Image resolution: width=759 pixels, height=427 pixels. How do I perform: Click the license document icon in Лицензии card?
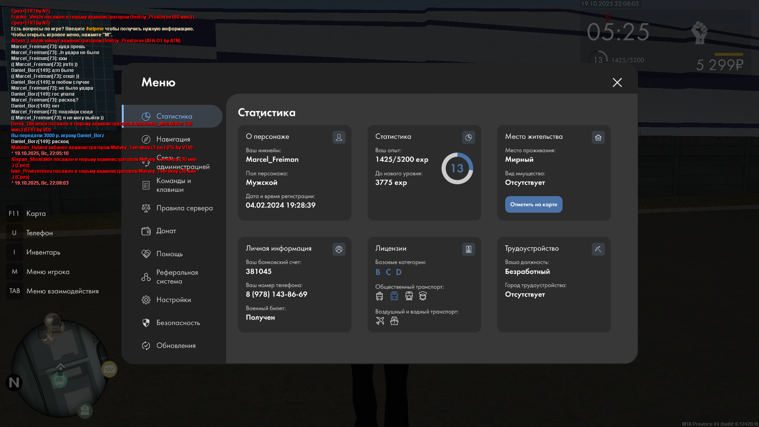(x=468, y=249)
